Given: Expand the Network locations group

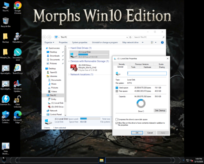Looking at the screenshot, I should point(69,74).
